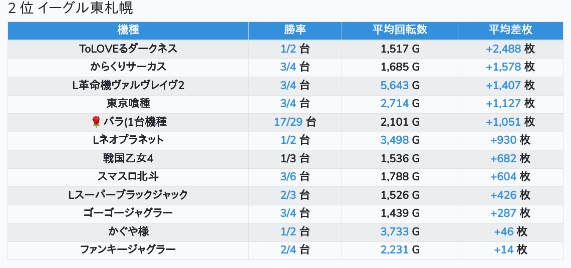The image size is (571, 268).
Task: Click the +2,488 difference value
Action: [503, 49]
